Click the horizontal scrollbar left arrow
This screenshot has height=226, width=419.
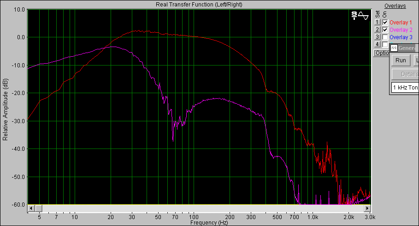click(x=31, y=208)
